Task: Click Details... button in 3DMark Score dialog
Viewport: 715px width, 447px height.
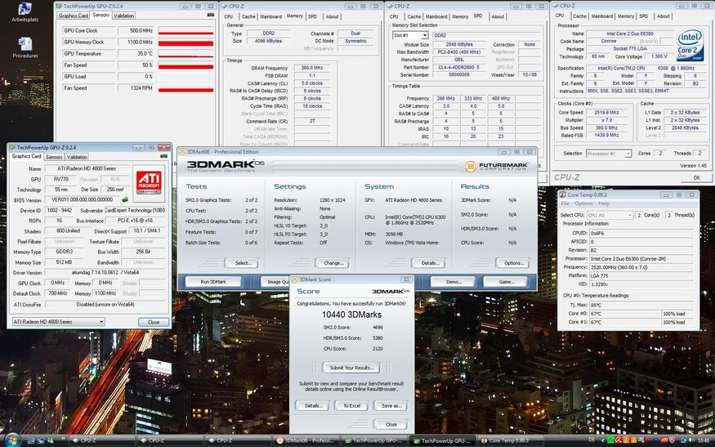Action: (313, 405)
